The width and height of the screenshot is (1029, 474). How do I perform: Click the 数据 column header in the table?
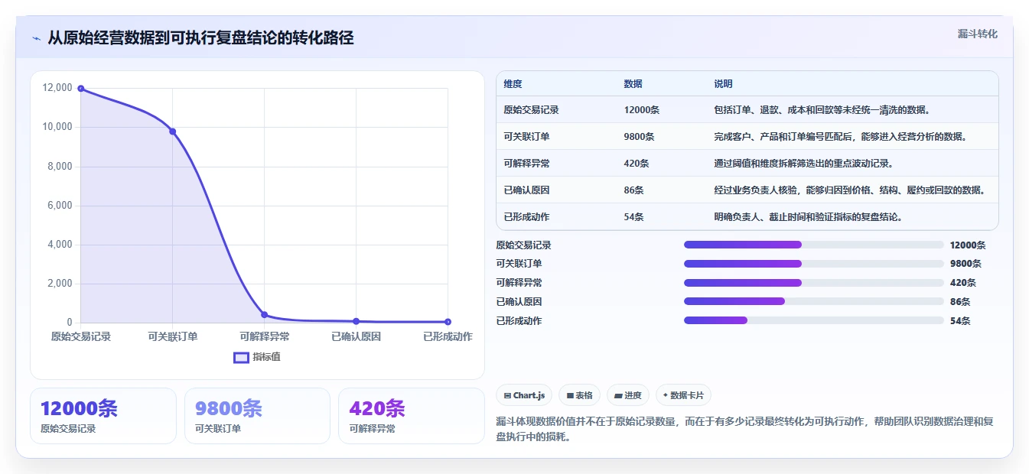633,83
